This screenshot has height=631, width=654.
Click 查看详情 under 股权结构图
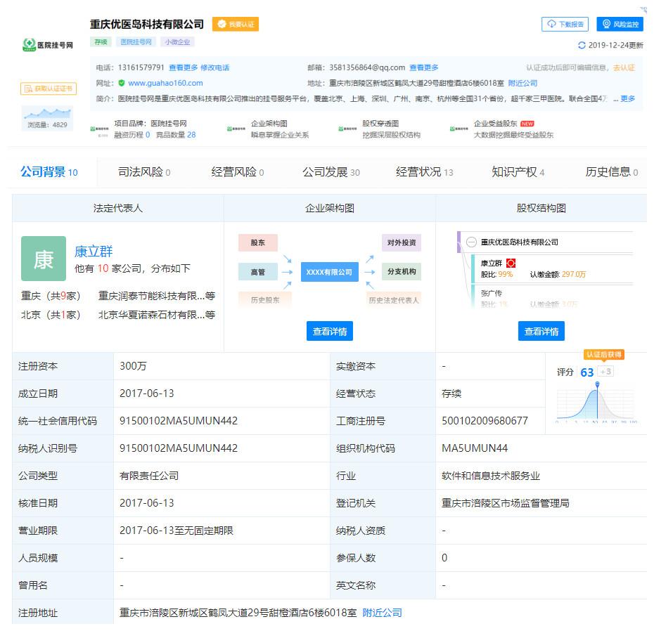[541, 331]
